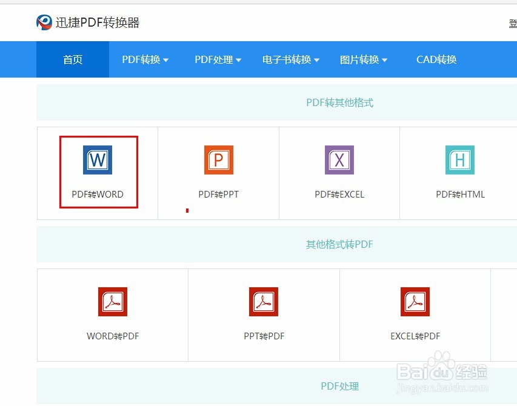
Task: Click the 其他格式转PDF section heading
Action: coord(339,245)
